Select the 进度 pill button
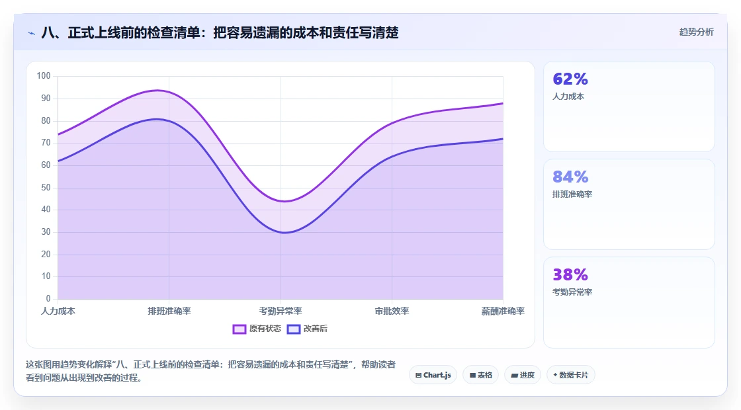This screenshot has width=741, height=410. (523, 375)
